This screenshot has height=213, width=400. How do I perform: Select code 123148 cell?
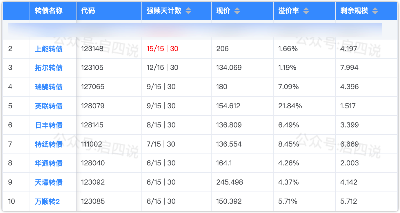[x=92, y=49]
